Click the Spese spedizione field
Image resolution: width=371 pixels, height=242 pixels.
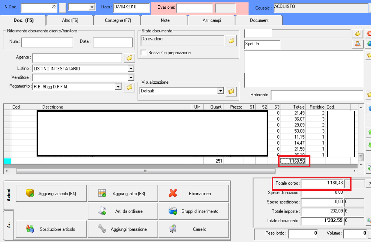(322, 202)
